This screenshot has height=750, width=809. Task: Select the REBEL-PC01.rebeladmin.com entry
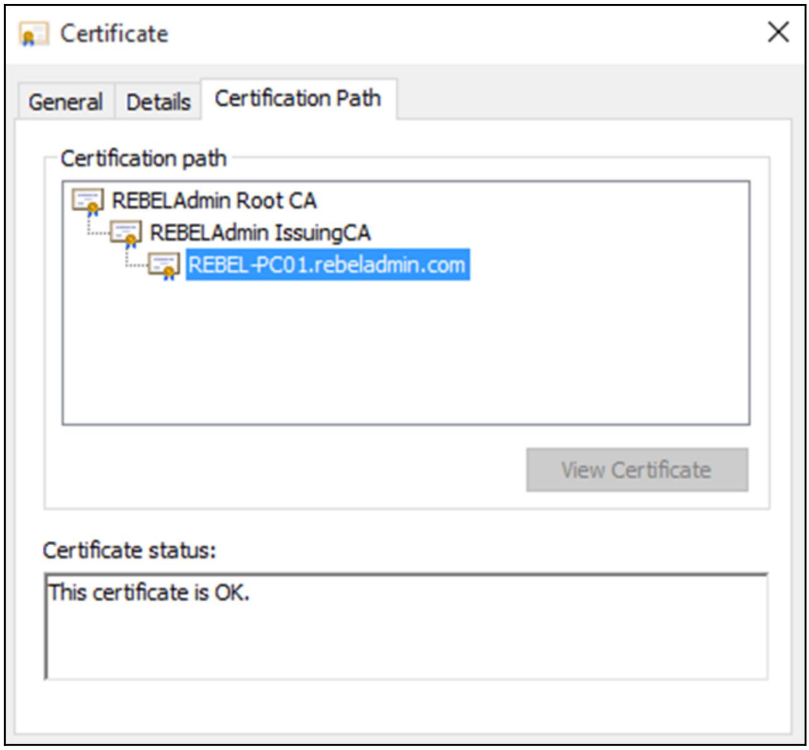[x=326, y=265]
